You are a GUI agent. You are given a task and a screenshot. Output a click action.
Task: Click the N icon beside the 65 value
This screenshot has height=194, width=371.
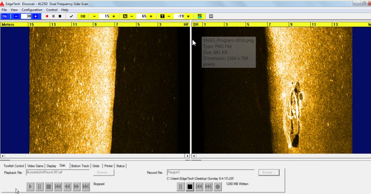pyautogui.click(x=125, y=16)
